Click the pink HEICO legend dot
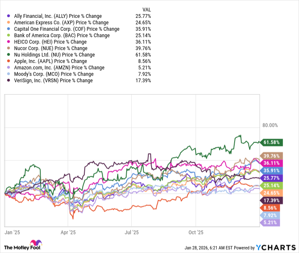The image size is (299, 253). pos(9,42)
